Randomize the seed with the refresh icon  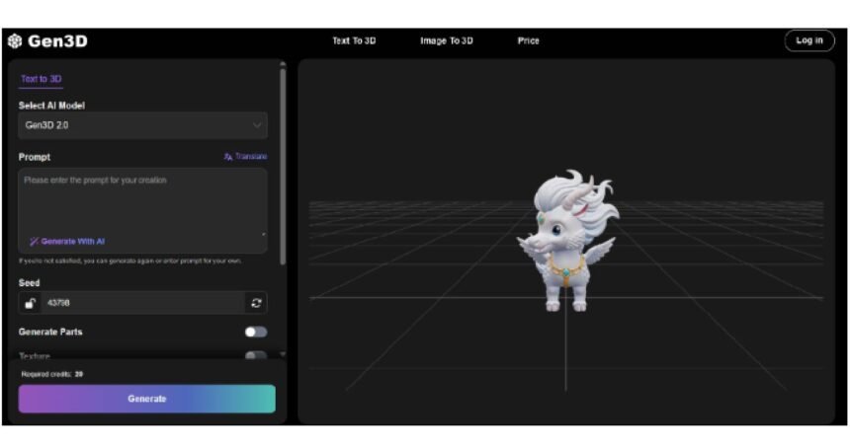pyautogui.click(x=256, y=303)
